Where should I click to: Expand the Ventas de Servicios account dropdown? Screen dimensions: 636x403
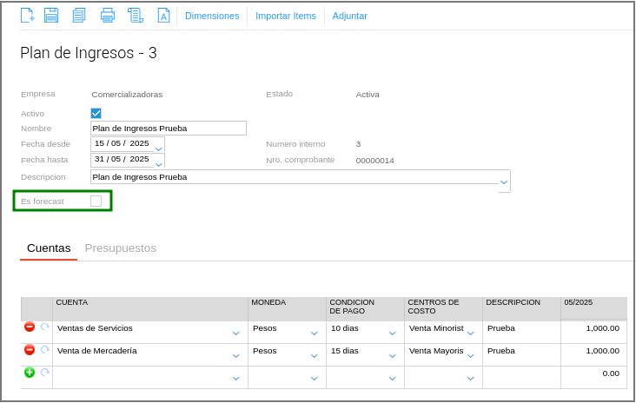tap(236, 333)
